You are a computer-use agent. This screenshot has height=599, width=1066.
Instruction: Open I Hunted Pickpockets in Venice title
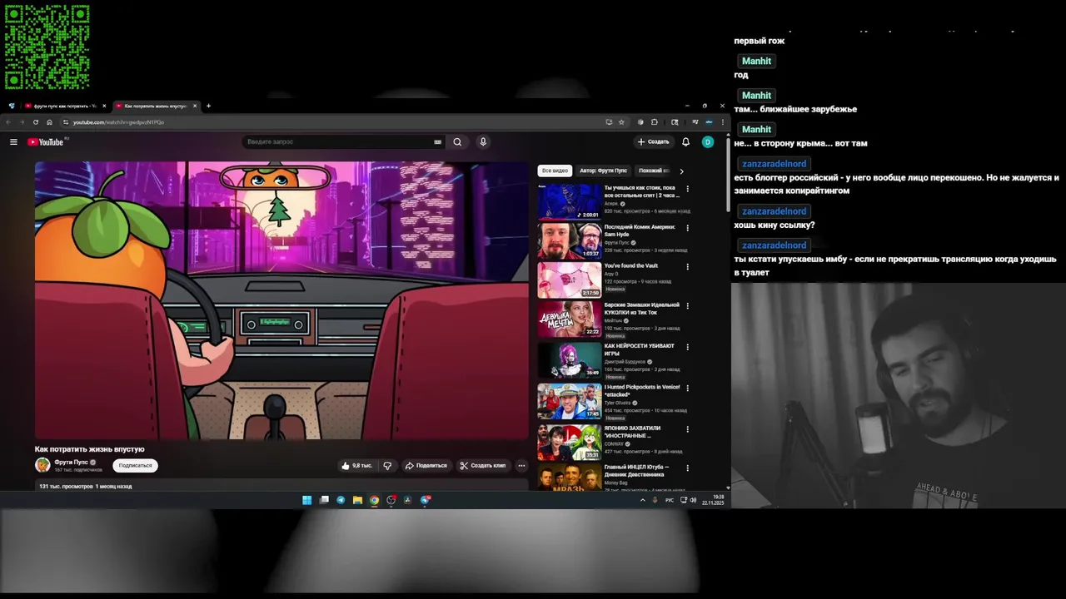coord(642,390)
